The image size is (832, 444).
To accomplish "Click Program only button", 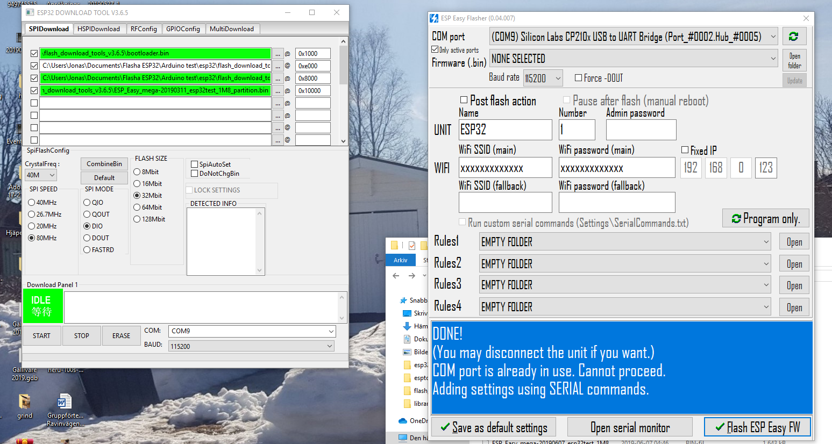I will (766, 218).
